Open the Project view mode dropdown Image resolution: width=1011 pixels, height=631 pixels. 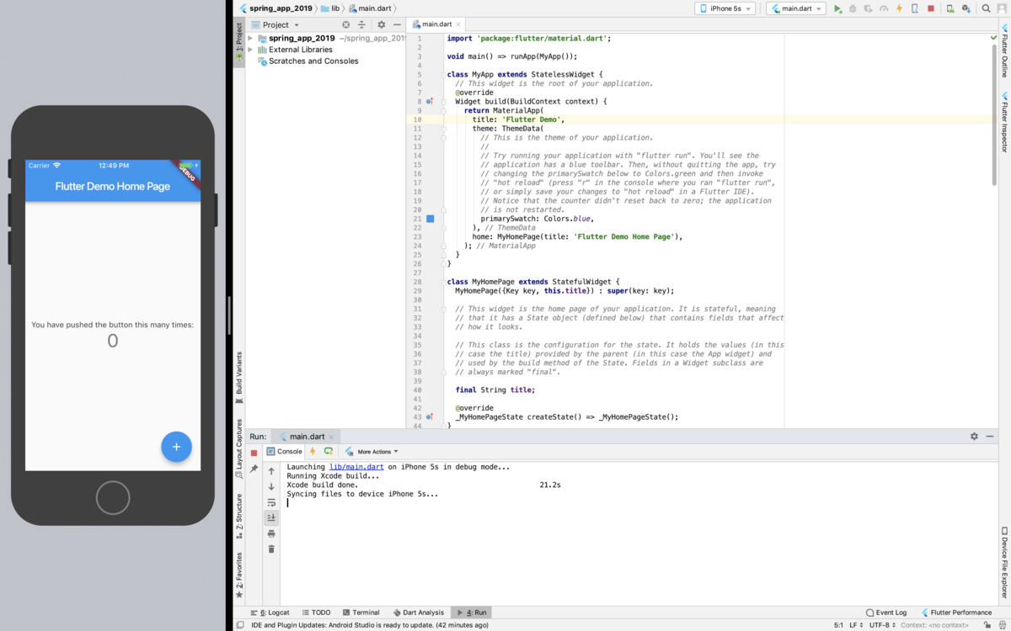coord(275,25)
